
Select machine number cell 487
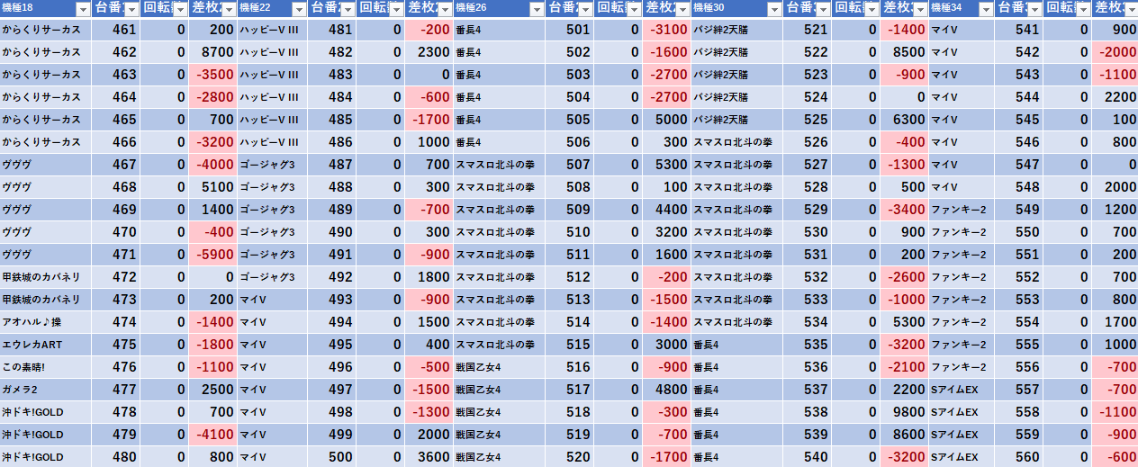click(x=330, y=165)
